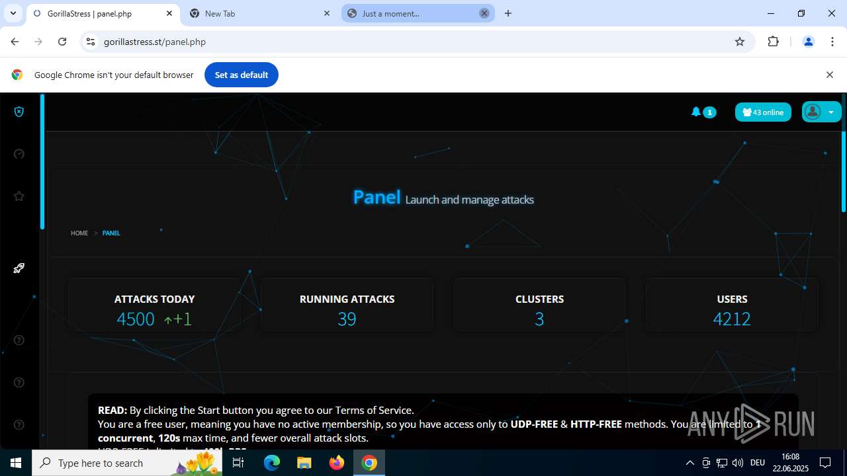The image size is (847, 476).
Task: Dismiss the default browser infobar
Action: tap(829, 75)
